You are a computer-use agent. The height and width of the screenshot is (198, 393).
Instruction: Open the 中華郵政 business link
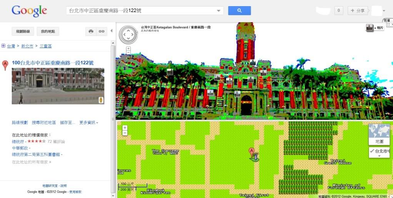20,148
